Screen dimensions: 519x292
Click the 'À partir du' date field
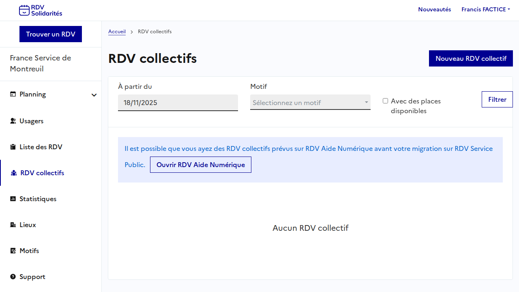(x=178, y=103)
